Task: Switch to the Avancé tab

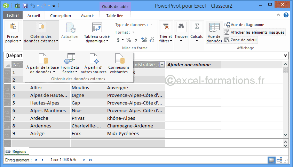Action: (87, 16)
